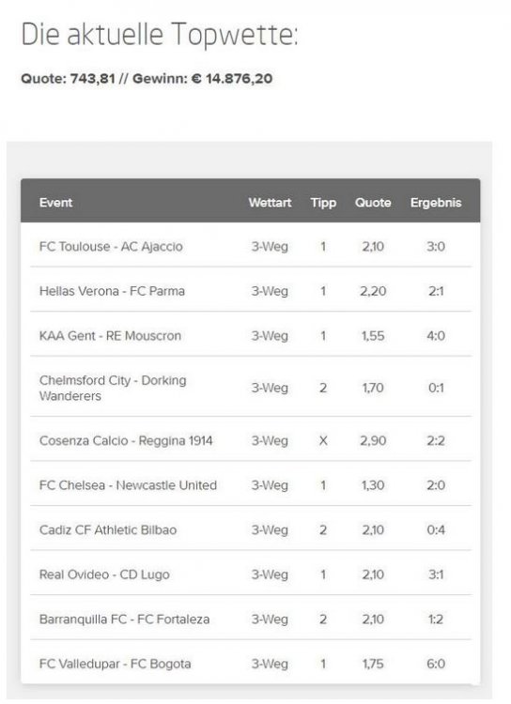This screenshot has width=511, height=704.
Task: Click the Quote column header
Action: [373, 203]
